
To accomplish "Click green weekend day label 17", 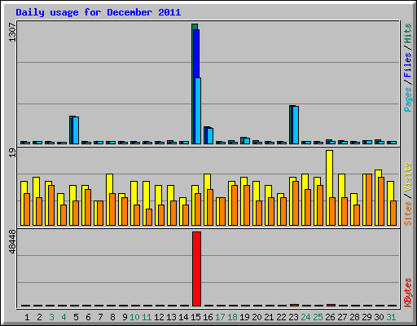I will tap(220, 317).
